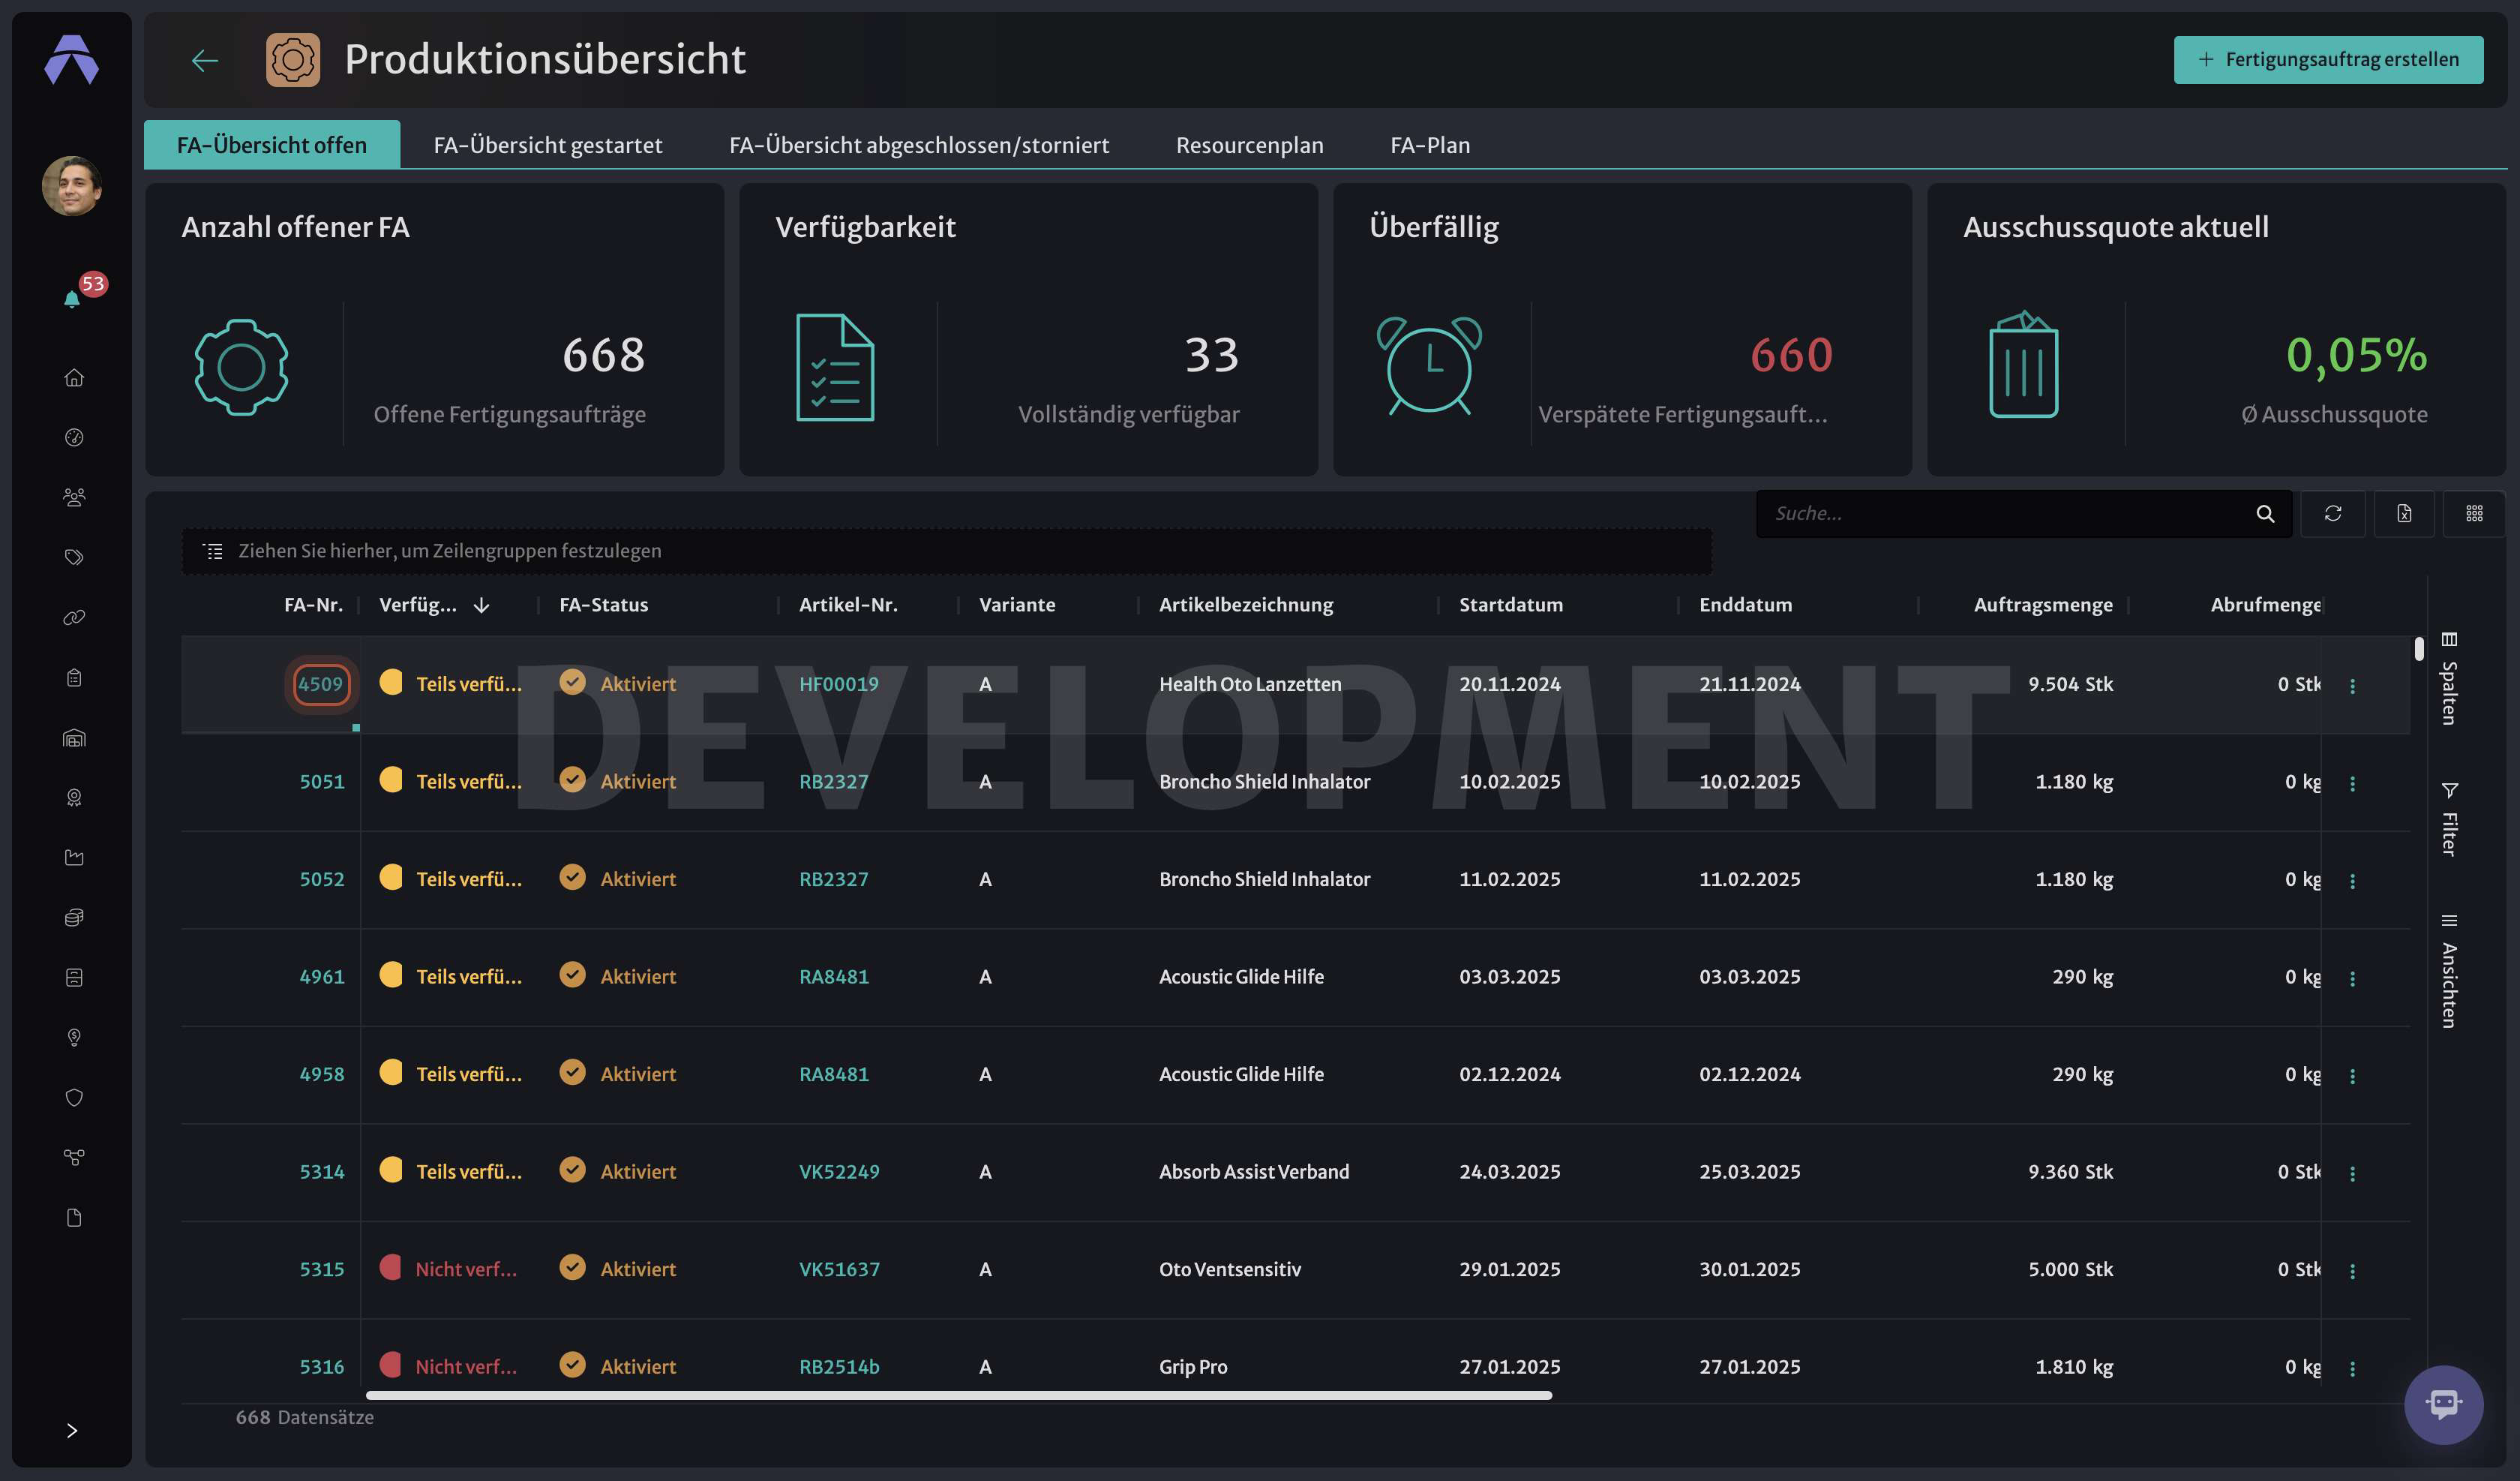Click the refresh icon beside search box
Image resolution: width=2520 pixels, height=1481 pixels.
pyautogui.click(x=2333, y=513)
